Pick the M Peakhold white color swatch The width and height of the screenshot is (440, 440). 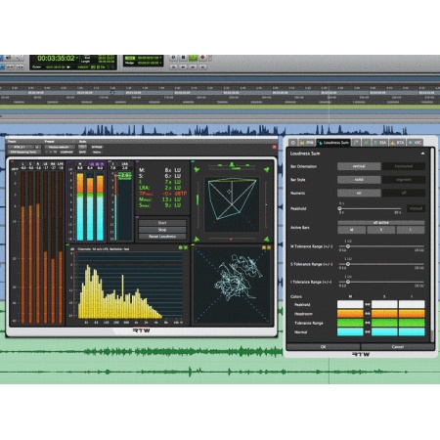(x=350, y=304)
